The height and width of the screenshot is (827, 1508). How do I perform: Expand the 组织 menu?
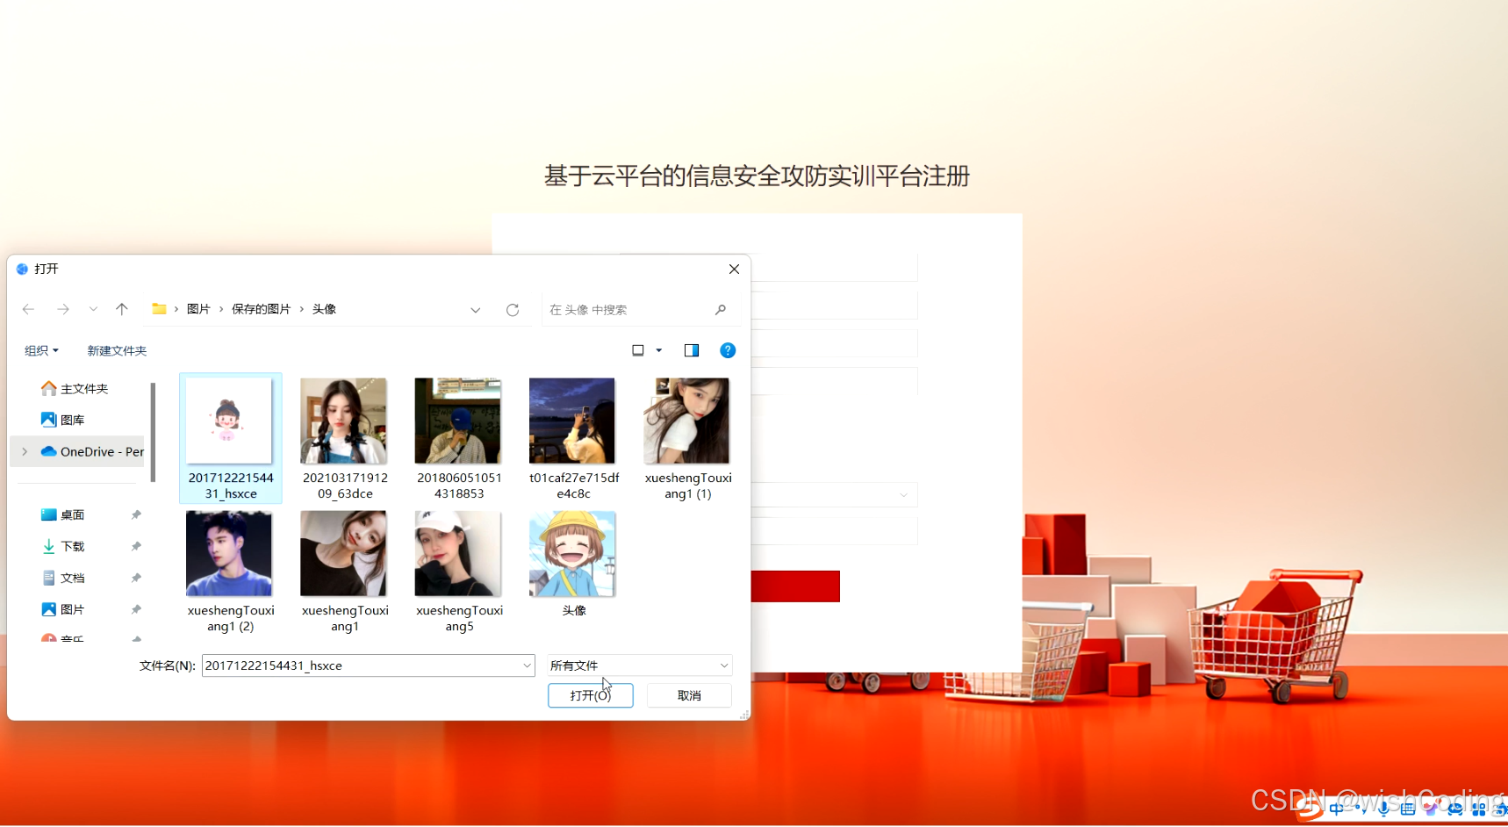click(40, 349)
